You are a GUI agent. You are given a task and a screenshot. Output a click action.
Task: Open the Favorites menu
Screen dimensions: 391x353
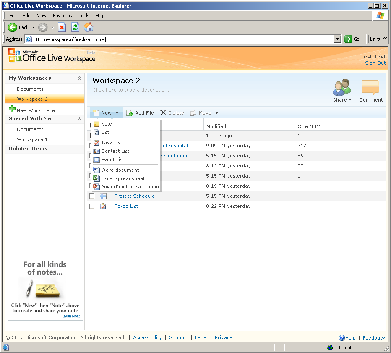tap(63, 16)
